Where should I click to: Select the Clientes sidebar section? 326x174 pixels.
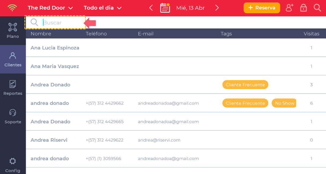pos(13,59)
